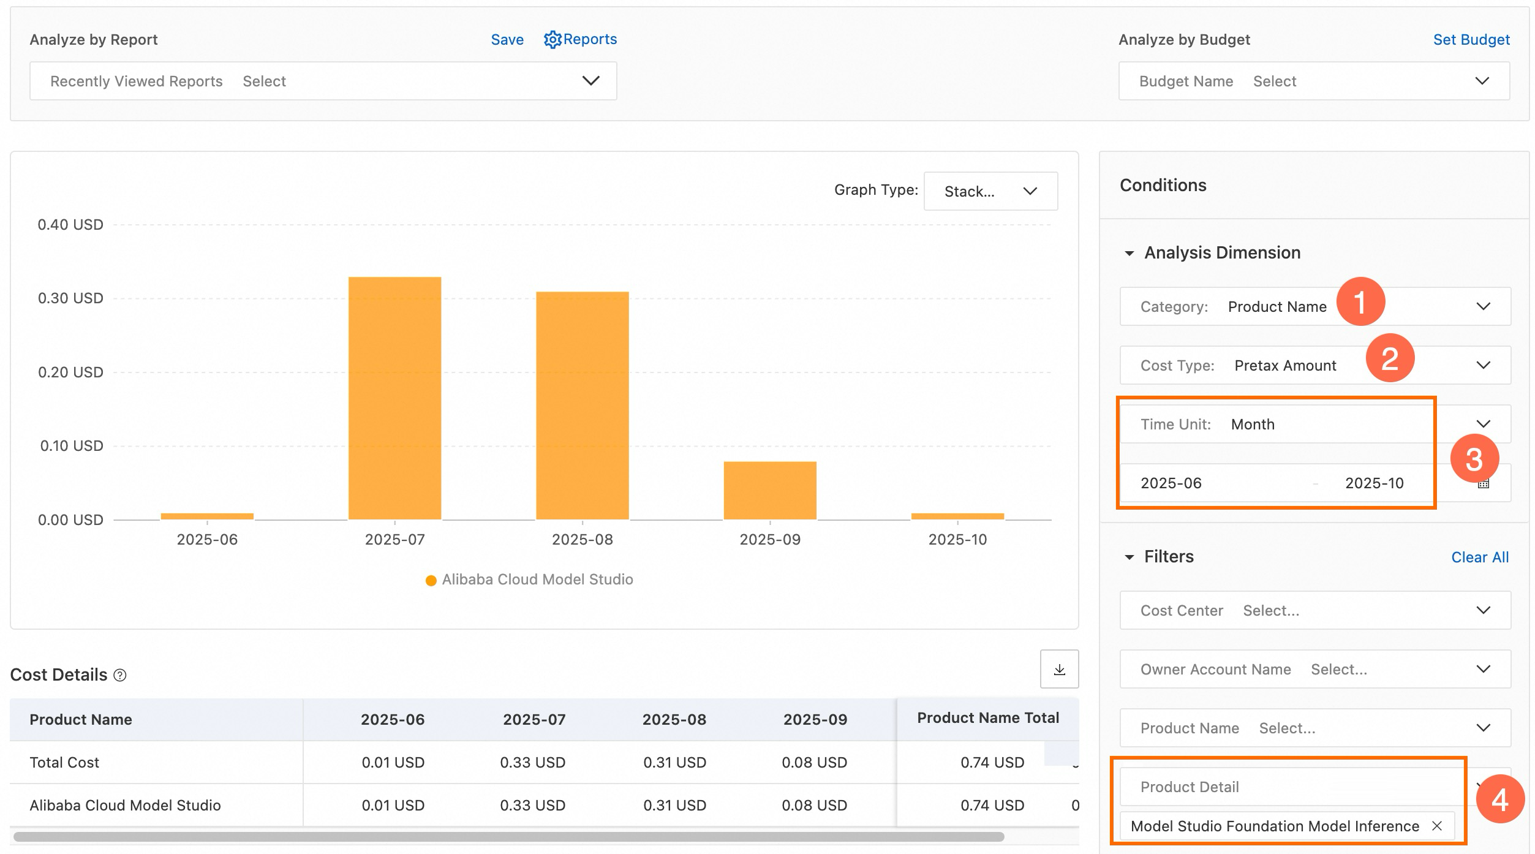Toggle Alibaba Cloud Model Studio legend marker

click(x=431, y=580)
